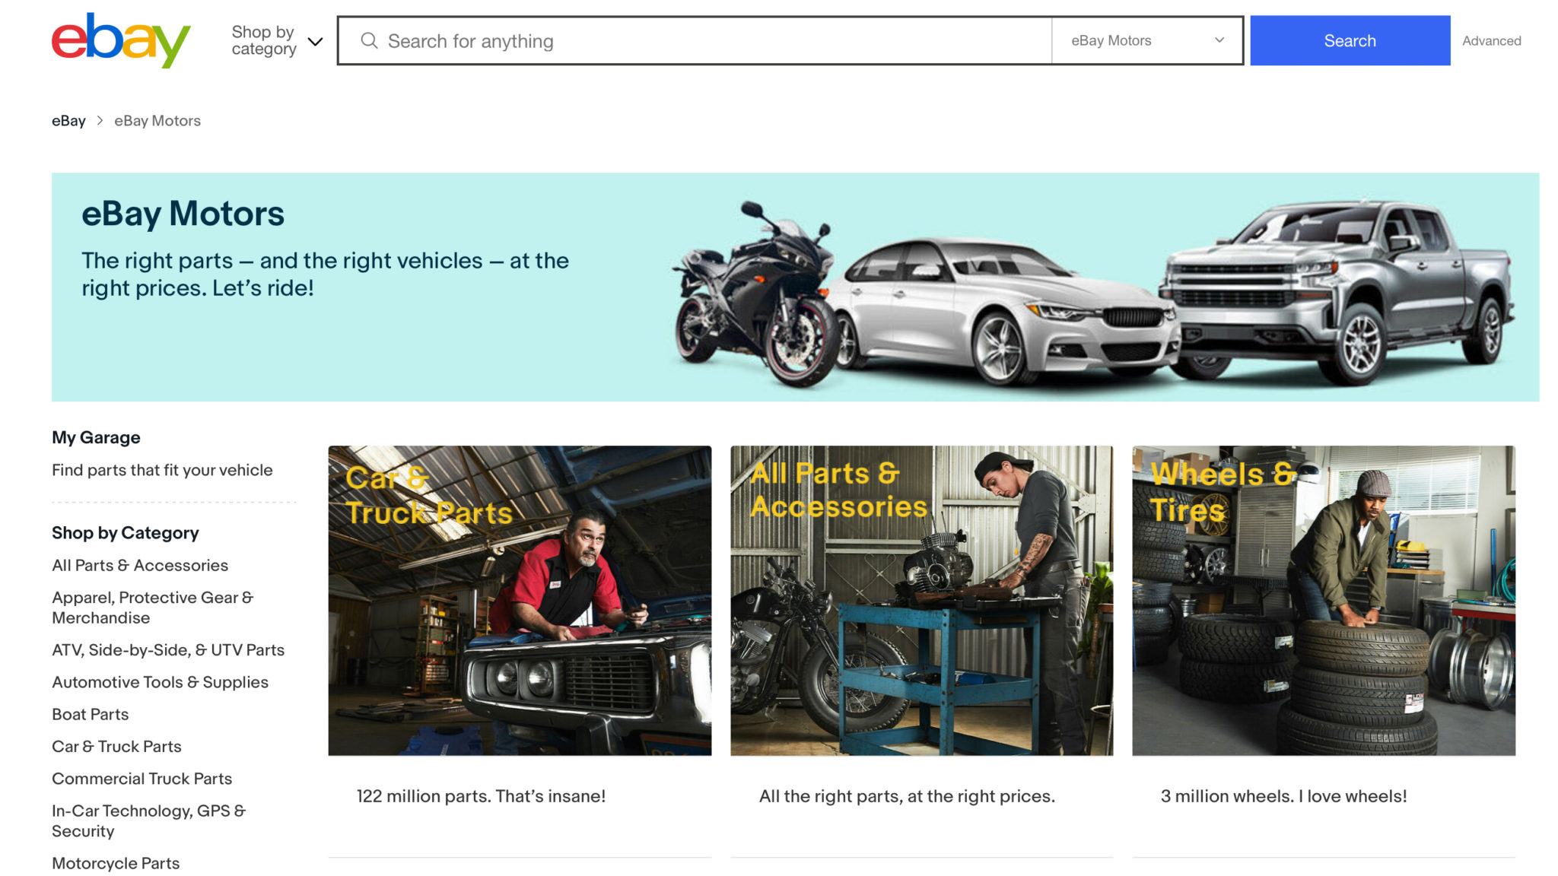This screenshot has height=876, width=1558.
Task: Browse ATV, Side-by-Side, & UTV Parts
Action: pyautogui.click(x=167, y=649)
